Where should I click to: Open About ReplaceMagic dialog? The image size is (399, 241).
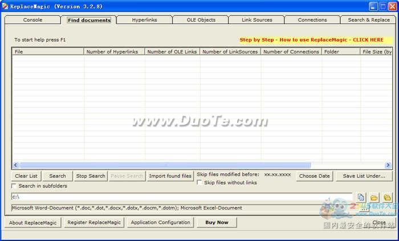point(33,222)
